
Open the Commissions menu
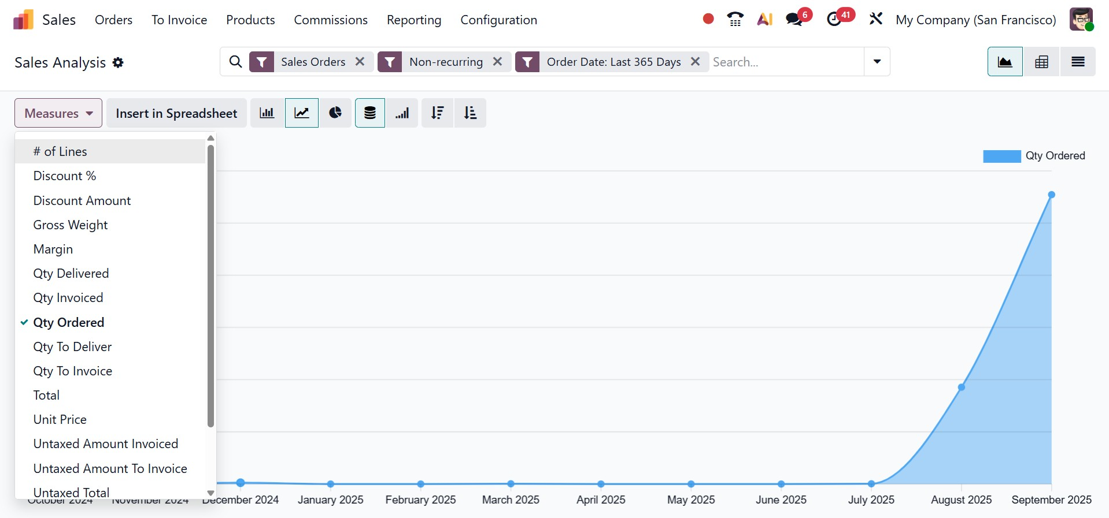(x=331, y=20)
